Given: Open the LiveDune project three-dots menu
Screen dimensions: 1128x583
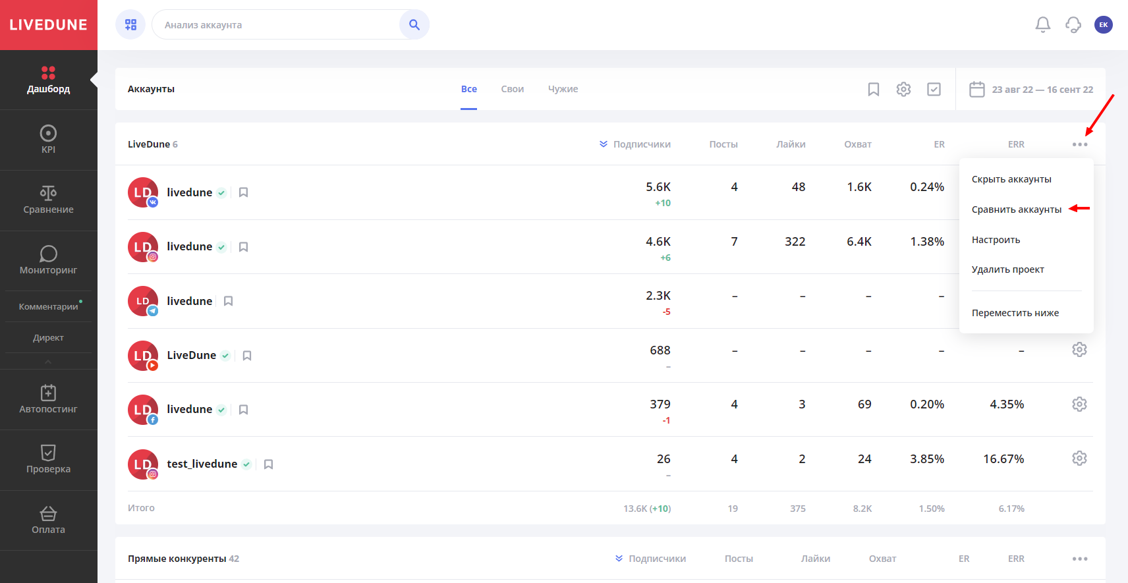Looking at the screenshot, I should (x=1080, y=144).
